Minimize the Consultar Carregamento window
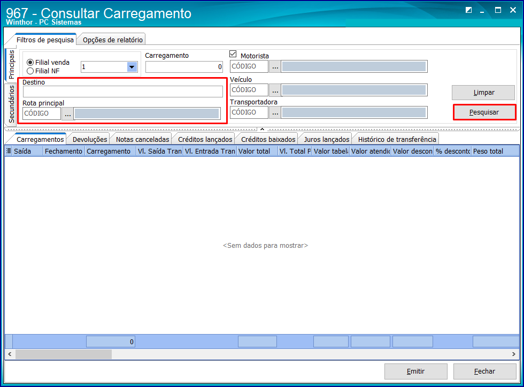 pos(482,11)
